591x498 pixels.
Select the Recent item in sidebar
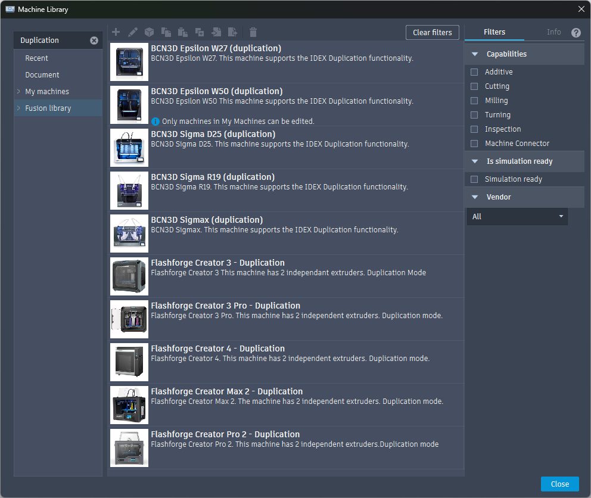pos(37,58)
